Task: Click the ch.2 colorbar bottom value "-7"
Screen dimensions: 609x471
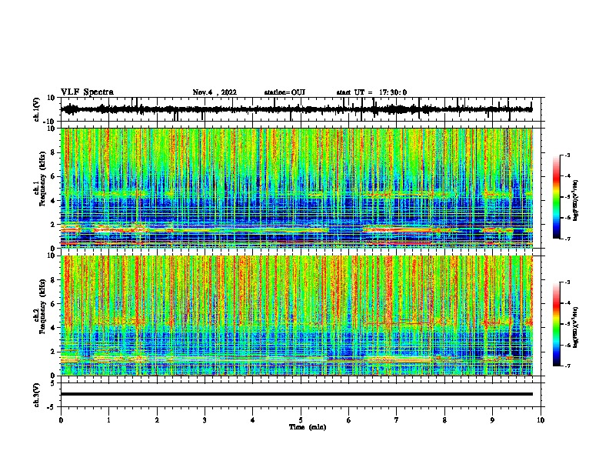Action: [x=567, y=366]
